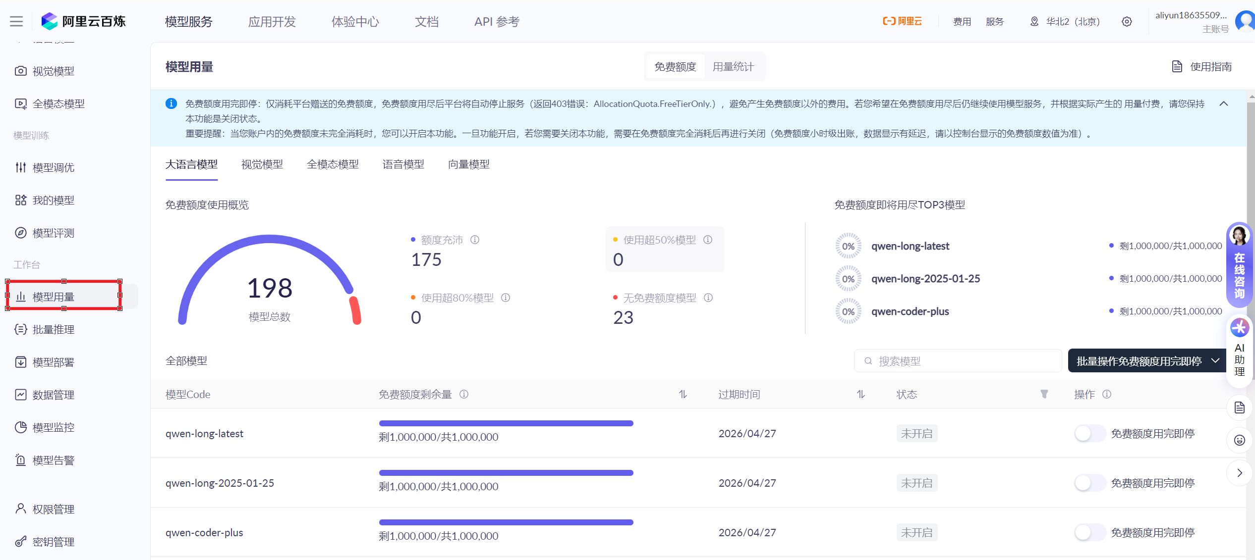Sort by 过期时间 column arrows
Viewport: 1255px width, 560px height.
[x=860, y=394]
